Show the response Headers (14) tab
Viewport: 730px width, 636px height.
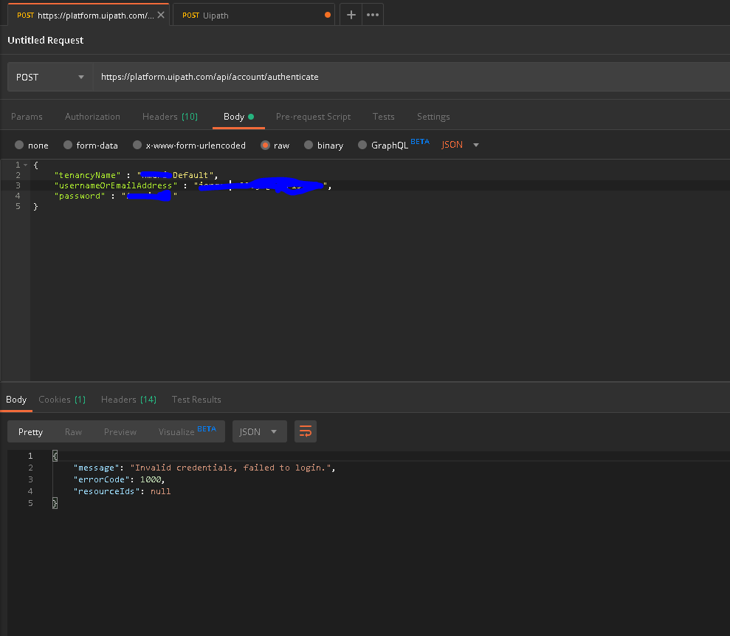128,400
